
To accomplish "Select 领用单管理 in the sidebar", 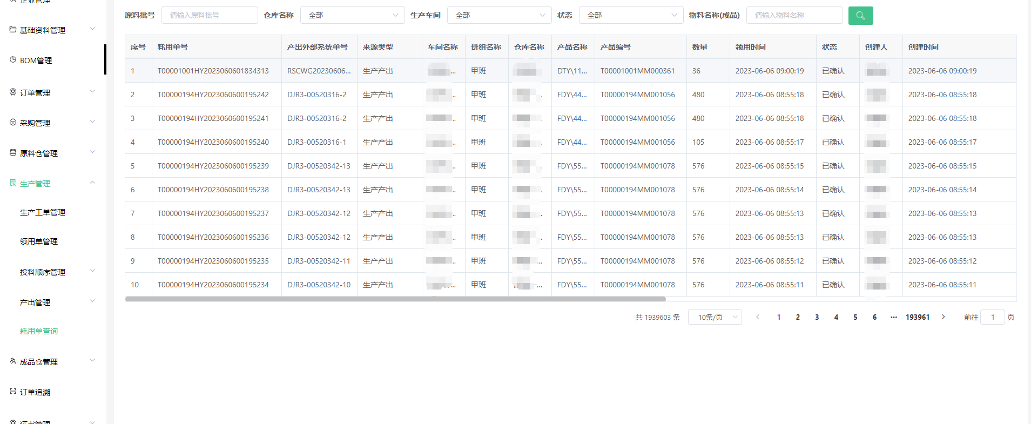I will tap(39, 241).
